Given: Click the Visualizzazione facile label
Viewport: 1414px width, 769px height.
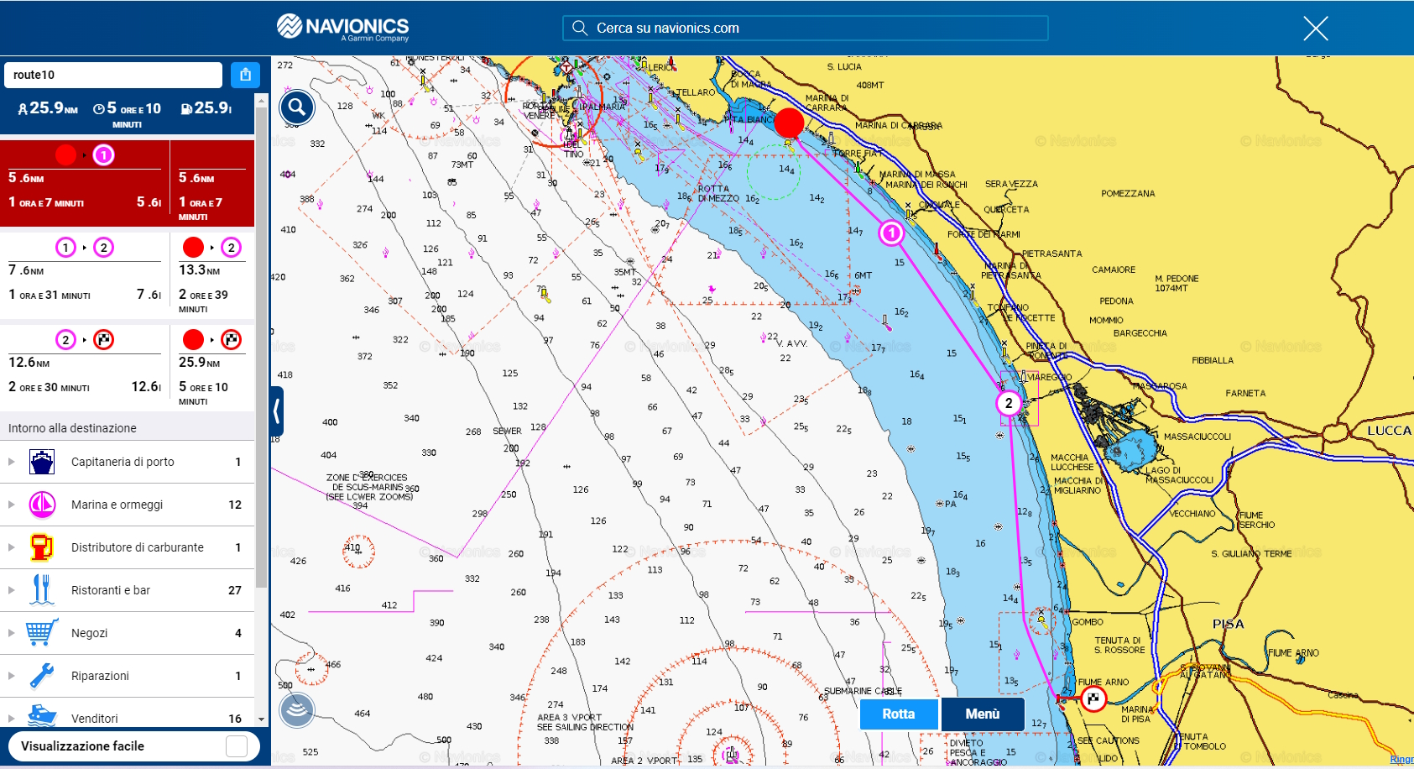Looking at the screenshot, I should coord(82,746).
